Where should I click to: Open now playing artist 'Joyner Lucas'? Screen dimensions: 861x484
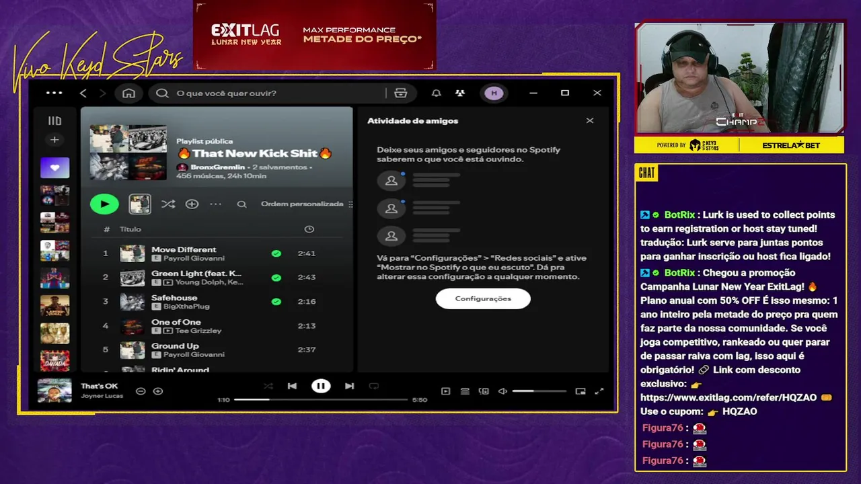tap(102, 396)
